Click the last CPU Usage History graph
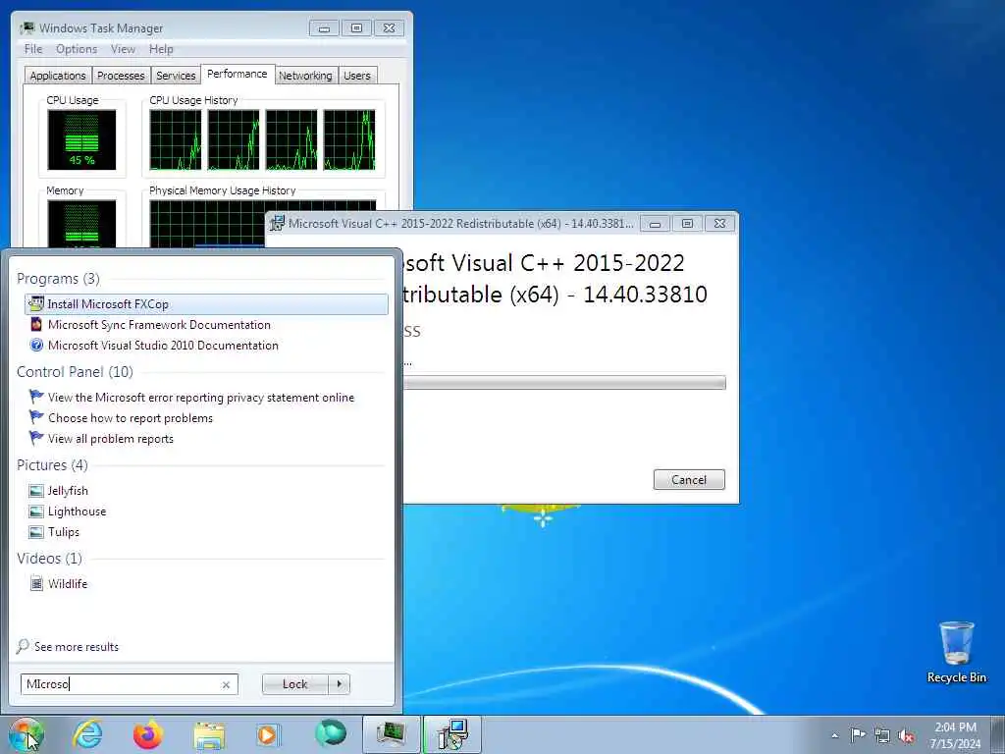1005x754 pixels. (349, 139)
